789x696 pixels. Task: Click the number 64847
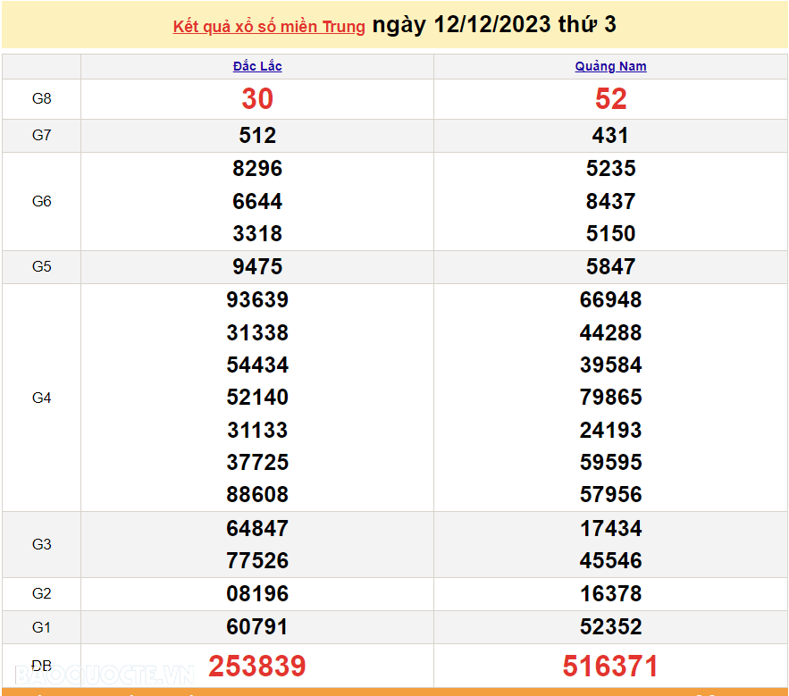[x=257, y=529]
